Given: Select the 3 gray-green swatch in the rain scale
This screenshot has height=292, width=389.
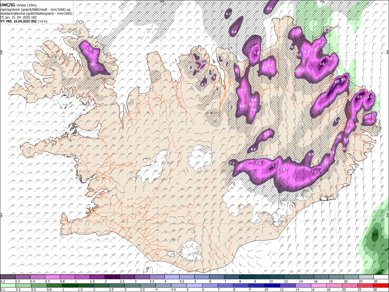Looking at the screenshot, I should (132, 286).
